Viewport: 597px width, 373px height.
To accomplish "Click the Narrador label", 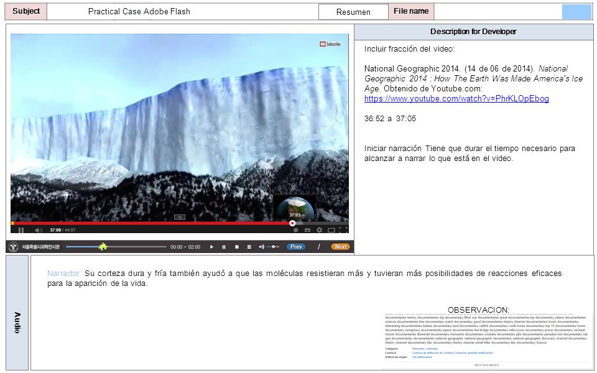I will pyautogui.click(x=64, y=274).
